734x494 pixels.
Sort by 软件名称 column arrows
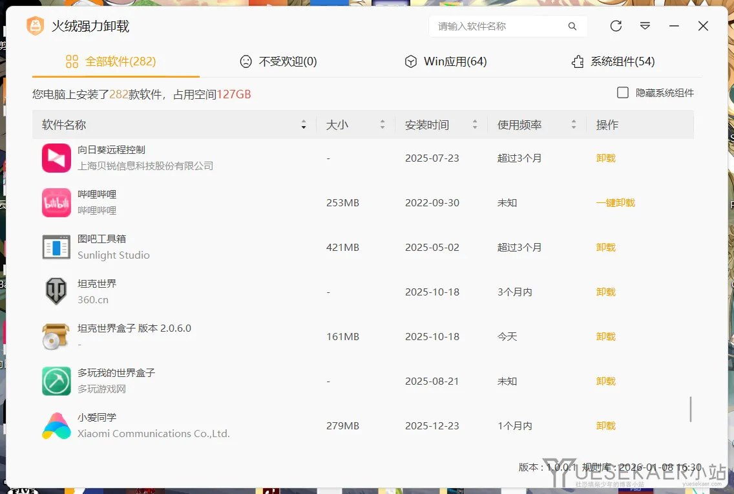point(303,125)
